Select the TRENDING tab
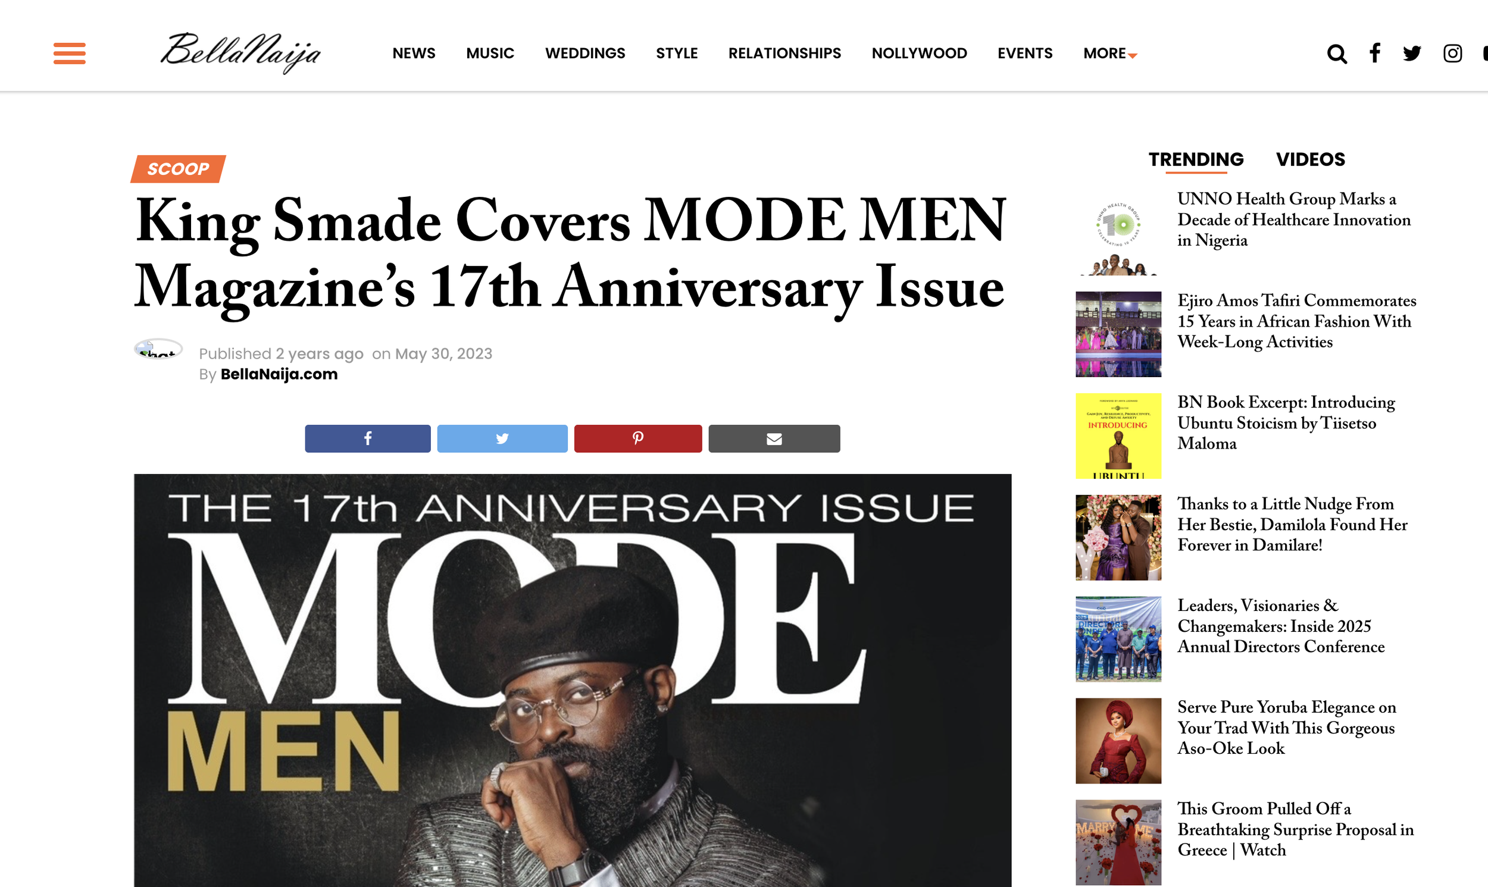 tap(1196, 159)
